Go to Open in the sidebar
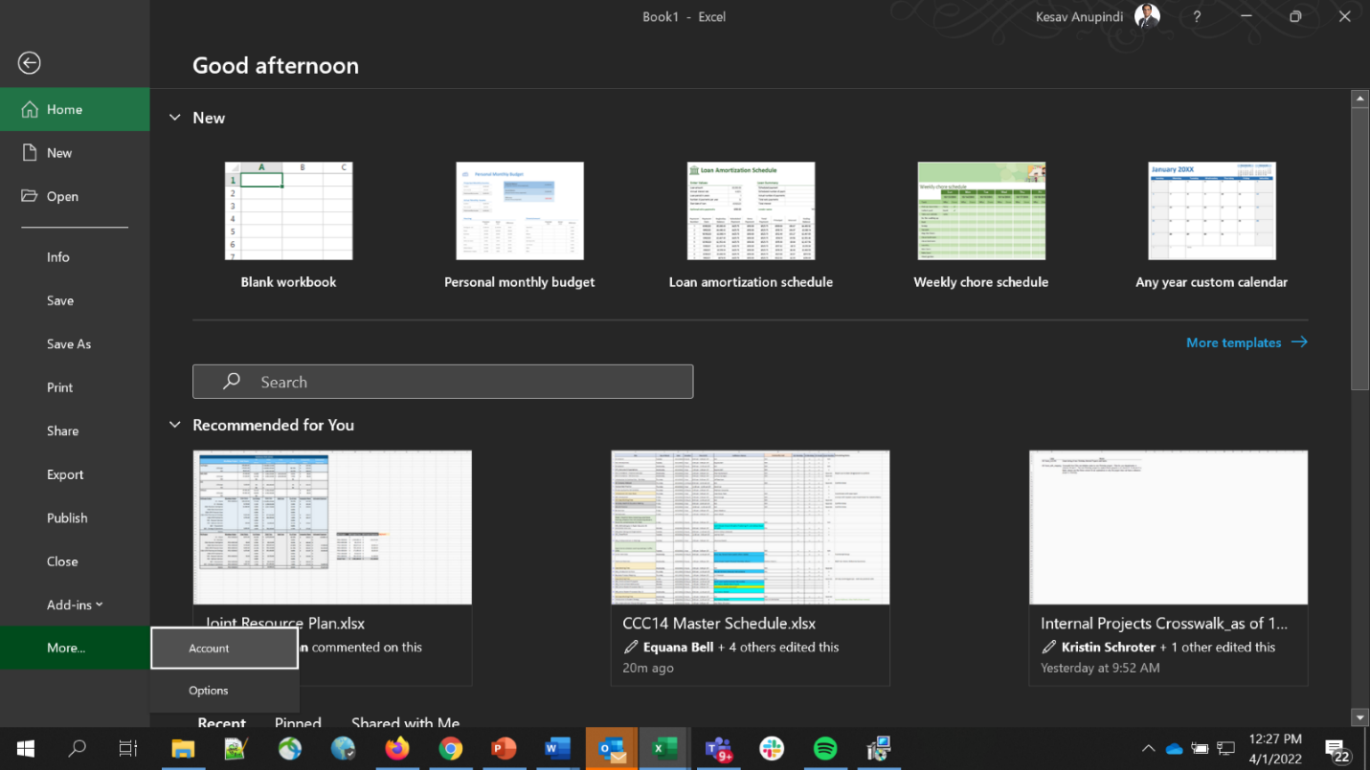Image resolution: width=1370 pixels, height=770 pixels. [x=75, y=196]
